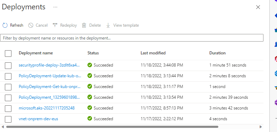Screen dimensions: 277x132
Task: Check the microsoft.aks-20221117205248 row checkbox
Action: (x=8, y=108)
